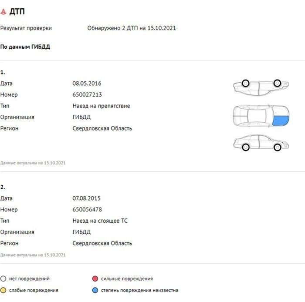Click the type 'Наезд на стоящее ТС'
Screen dimensions: 305x302
100,221
